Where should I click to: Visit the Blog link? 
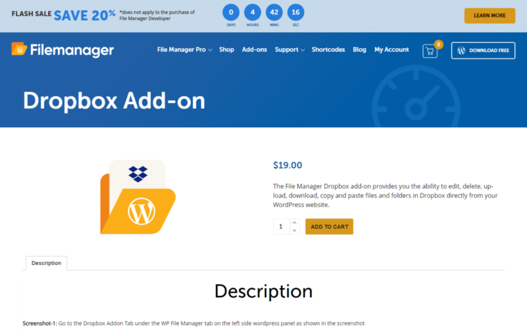pyautogui.click(x=359, y=50)
